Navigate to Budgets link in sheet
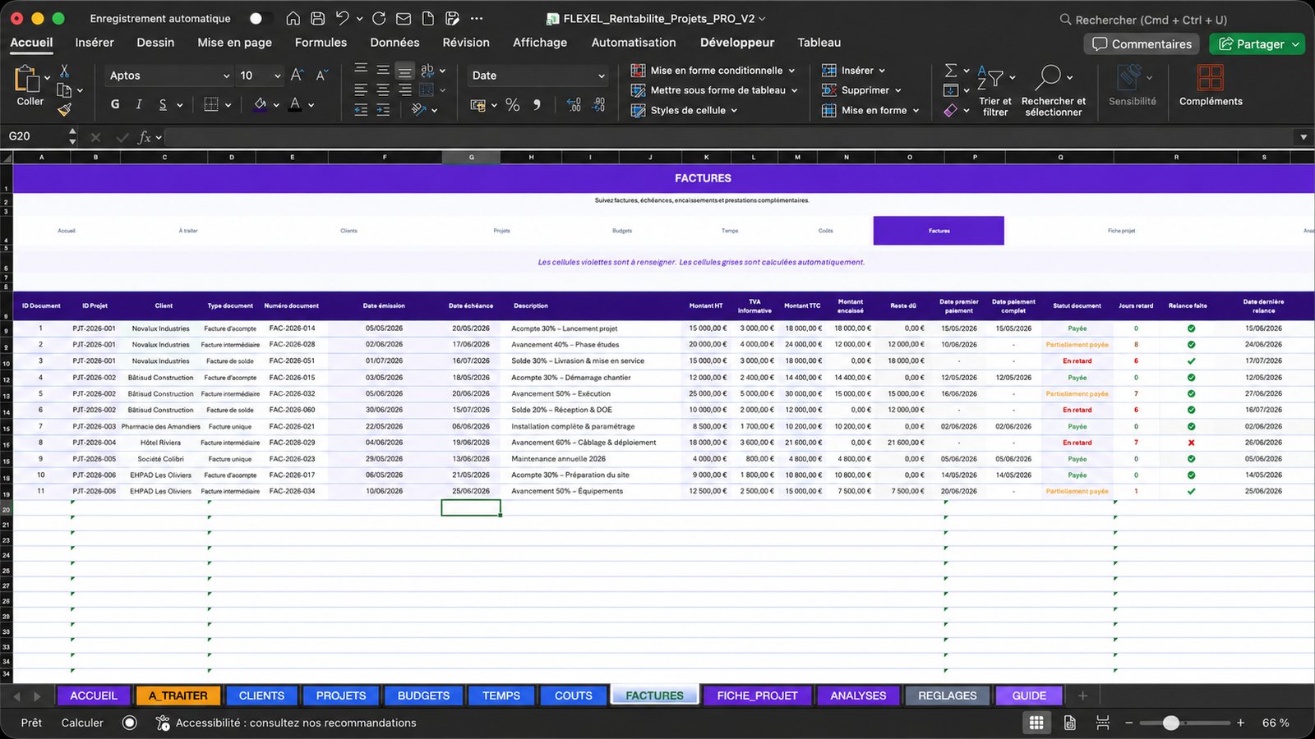This screenshot has height=739, width=1315. click(622, 231)
